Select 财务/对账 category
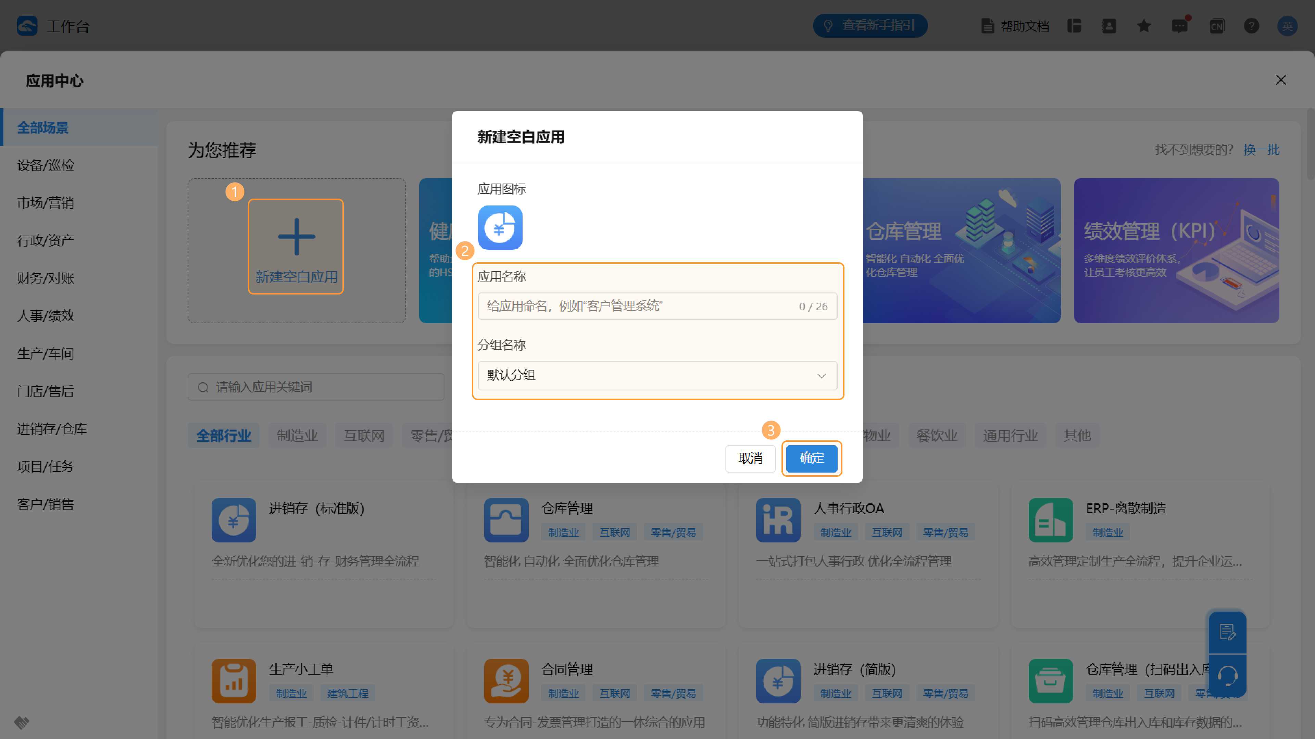This screenshot has width=1315, height=739. pos(79,278)
